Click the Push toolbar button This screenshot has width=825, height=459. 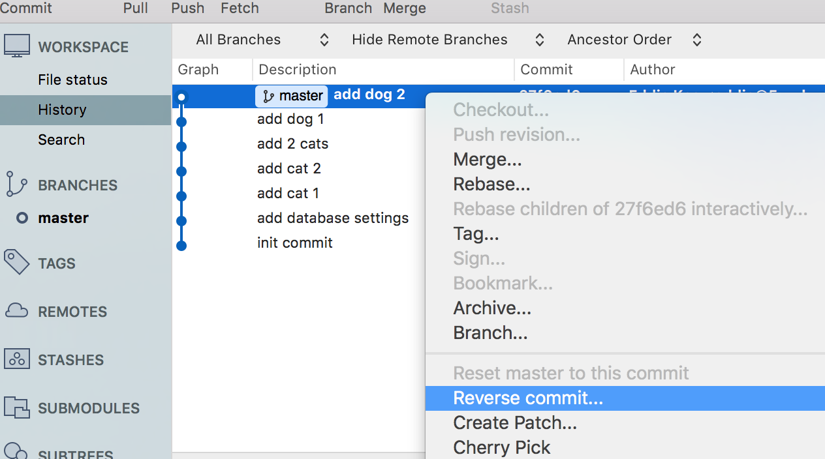coord(187,8)
